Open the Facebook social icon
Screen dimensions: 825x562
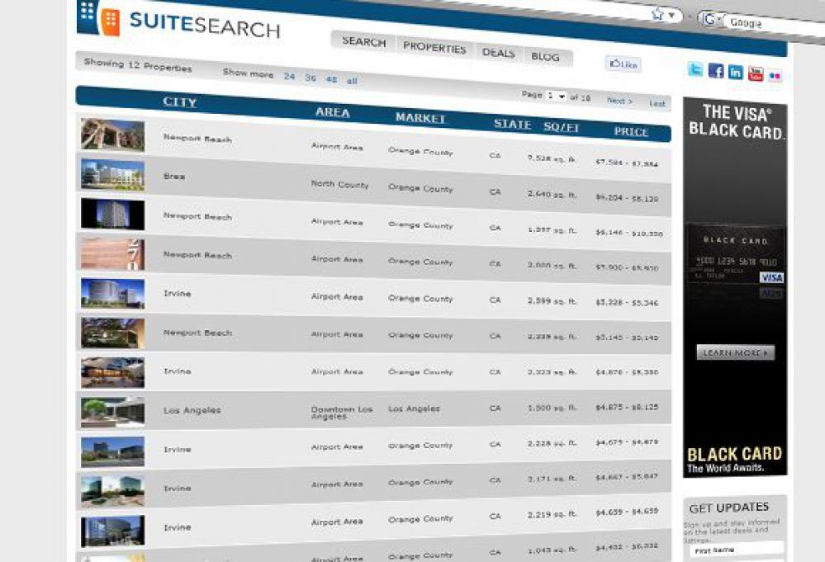pyautogui.click(x=715, y=70)
